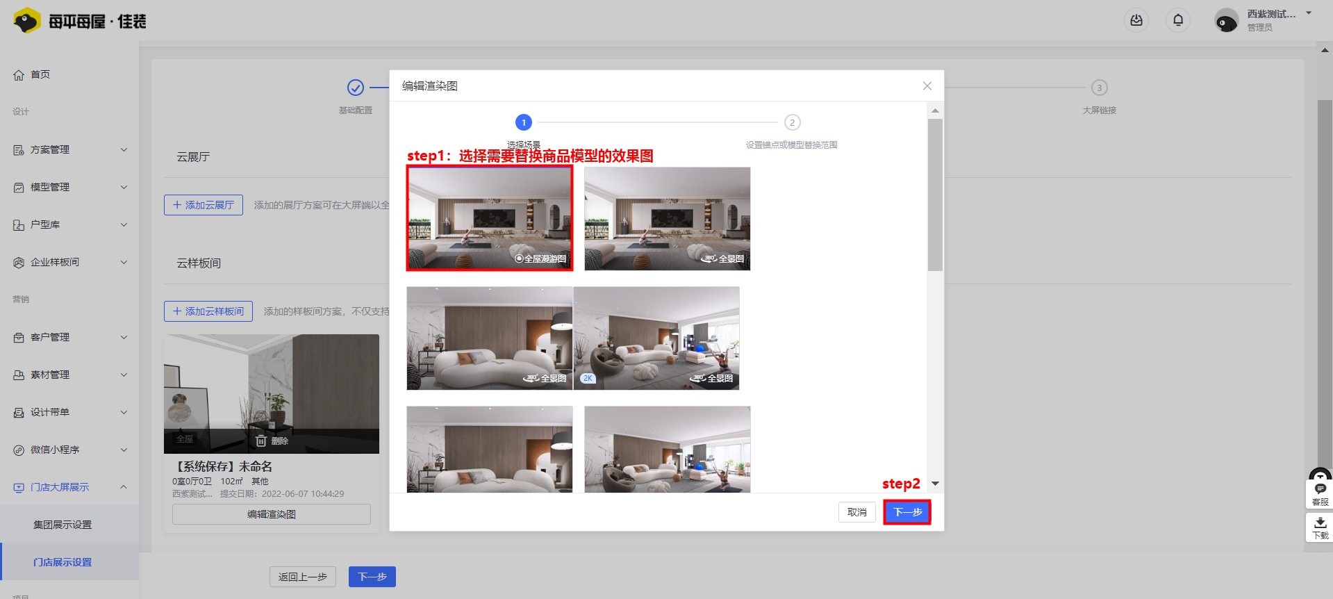Click the 添加云样板间 button
1333x599 pixels.
[208, 311]
